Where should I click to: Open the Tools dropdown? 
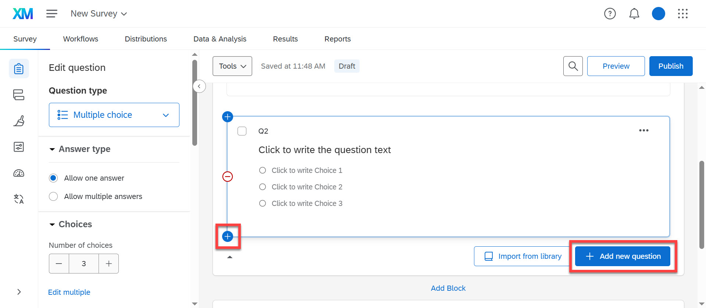click(x=232, y=66)
